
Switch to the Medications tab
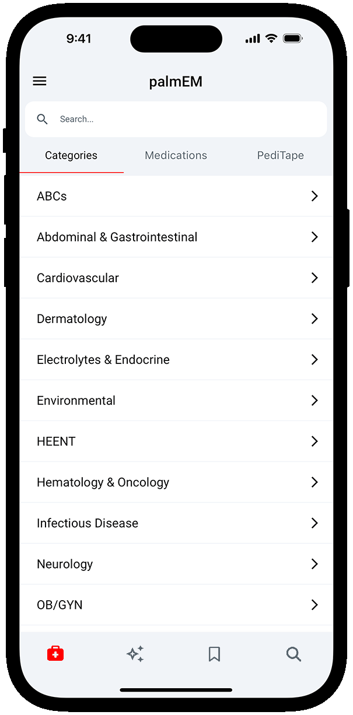pyautogui.click(x=176, y=156)
